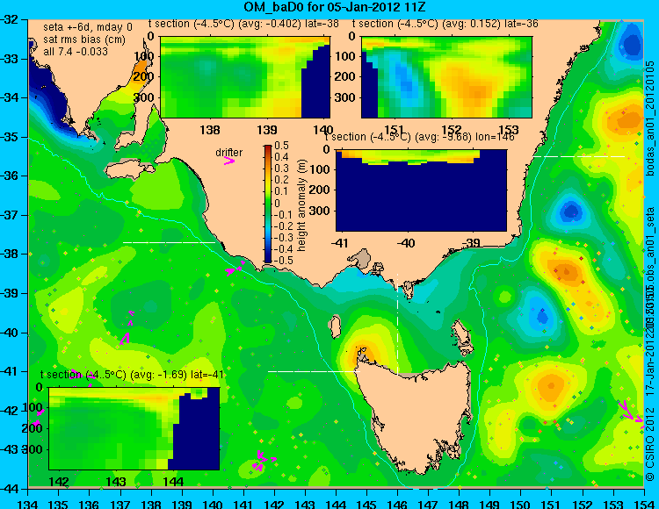Screen dimensions: 659x509
Task: Click the -44 latitude axis label
Action: (x=11, y=489)
